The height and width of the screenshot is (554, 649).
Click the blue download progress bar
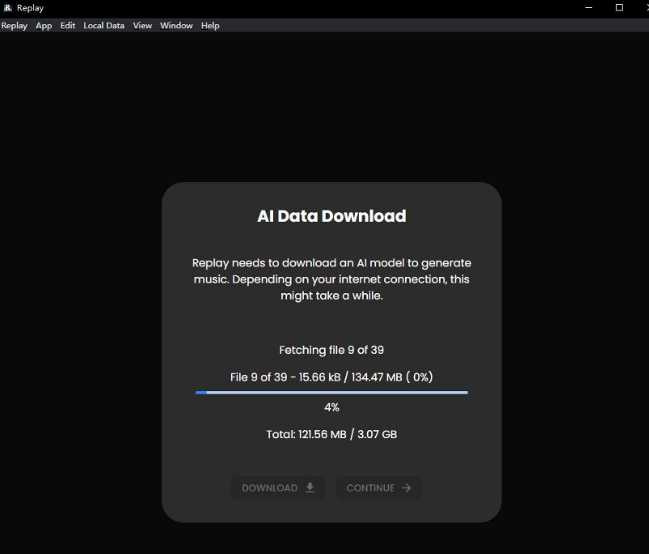[x=331, y=392]
